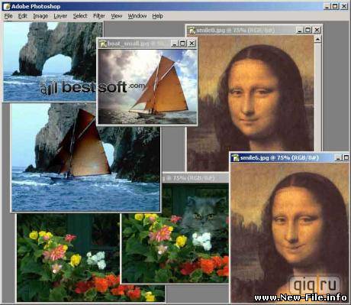Select the front smileb.jpg @ 75% title bar
The width and height of the screenshot is (351, 305).
coord(290,158)
